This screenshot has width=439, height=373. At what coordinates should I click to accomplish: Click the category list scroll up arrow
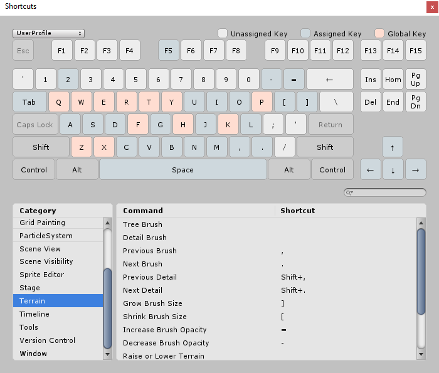107,223
